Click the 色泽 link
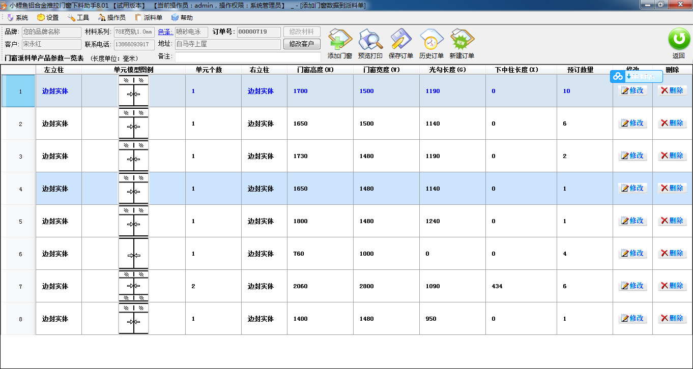Screen dimensions: 693x369 point(165,32)
